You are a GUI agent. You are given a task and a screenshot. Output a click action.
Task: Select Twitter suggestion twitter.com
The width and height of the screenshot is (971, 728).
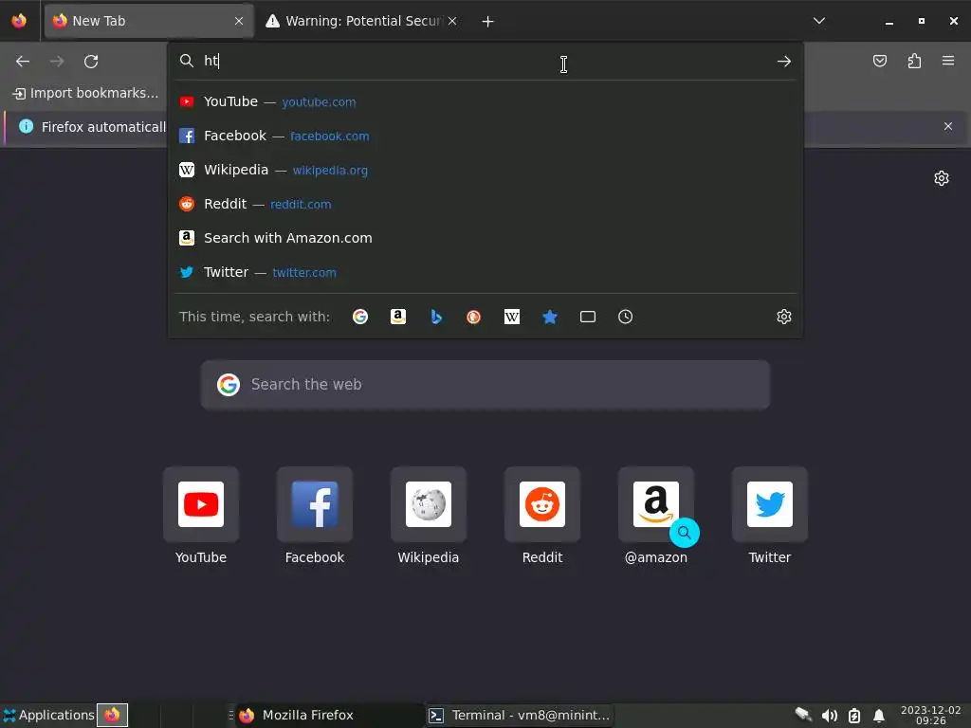(x=485, y=272)
